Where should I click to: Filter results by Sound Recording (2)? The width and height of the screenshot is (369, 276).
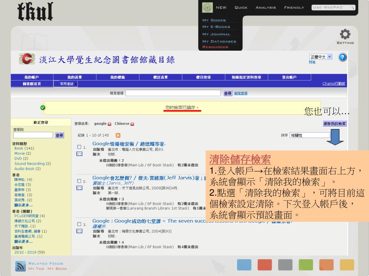click(32, 164)
